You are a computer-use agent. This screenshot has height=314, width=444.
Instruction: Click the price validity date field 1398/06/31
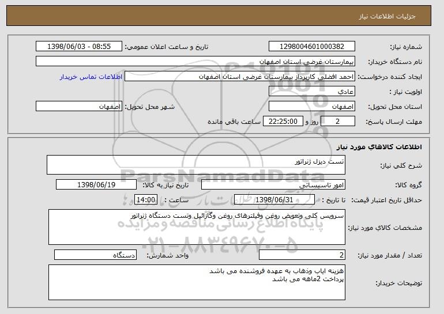(274, 200)
